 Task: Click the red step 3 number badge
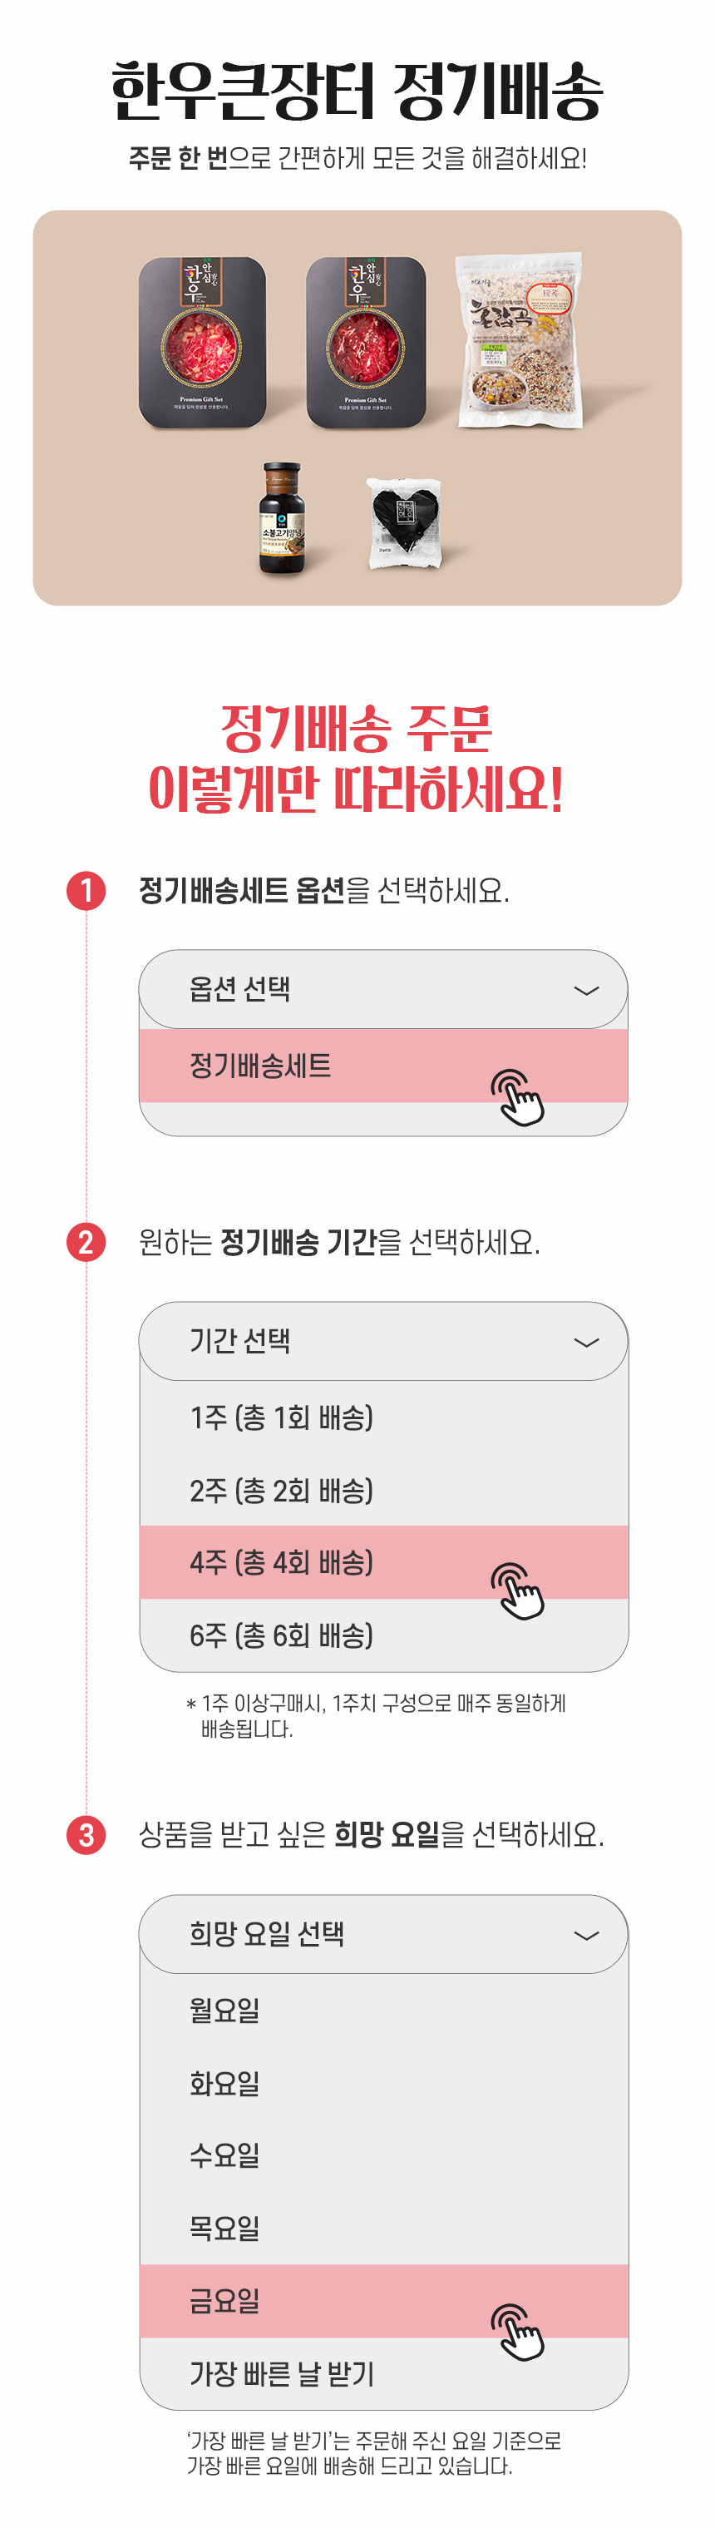86,1834
